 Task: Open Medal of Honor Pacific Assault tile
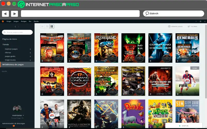79,114
